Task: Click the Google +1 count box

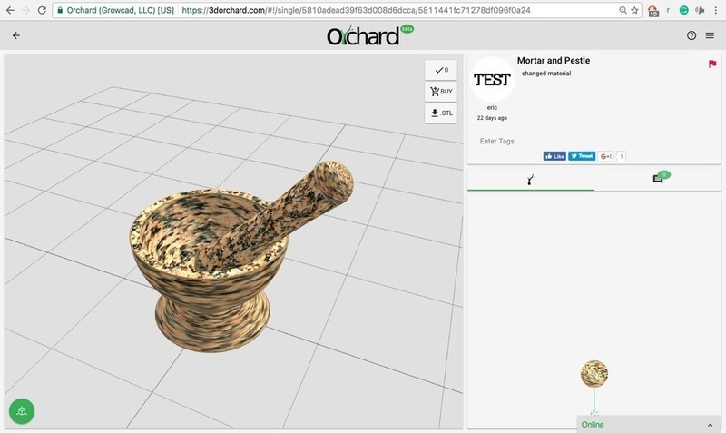Action: pyautogui.click(x=622, y=156)
